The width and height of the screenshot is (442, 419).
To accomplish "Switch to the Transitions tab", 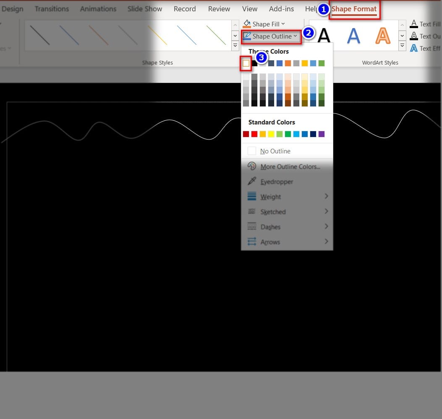I will click(x=52, y=9).
